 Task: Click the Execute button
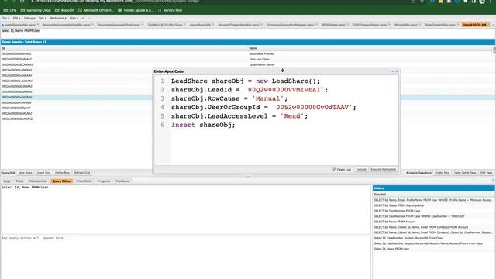coord(361,170)
